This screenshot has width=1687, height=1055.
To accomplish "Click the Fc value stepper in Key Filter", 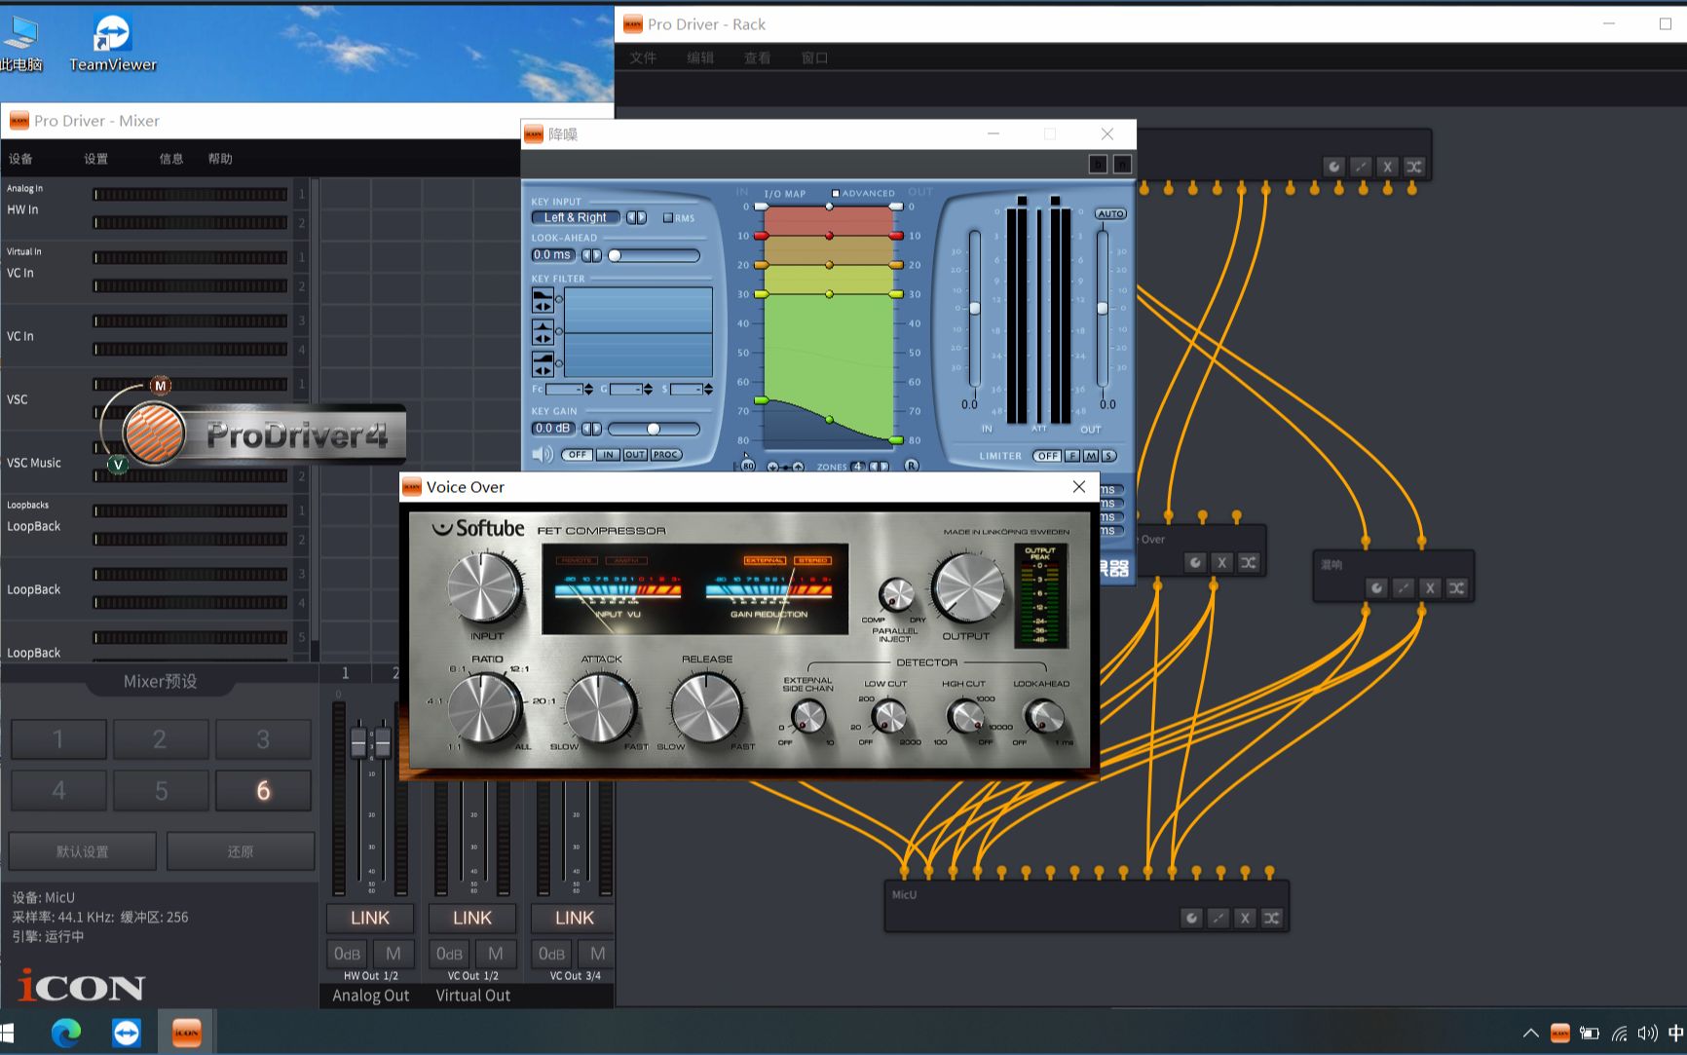I will coord(587,390).
